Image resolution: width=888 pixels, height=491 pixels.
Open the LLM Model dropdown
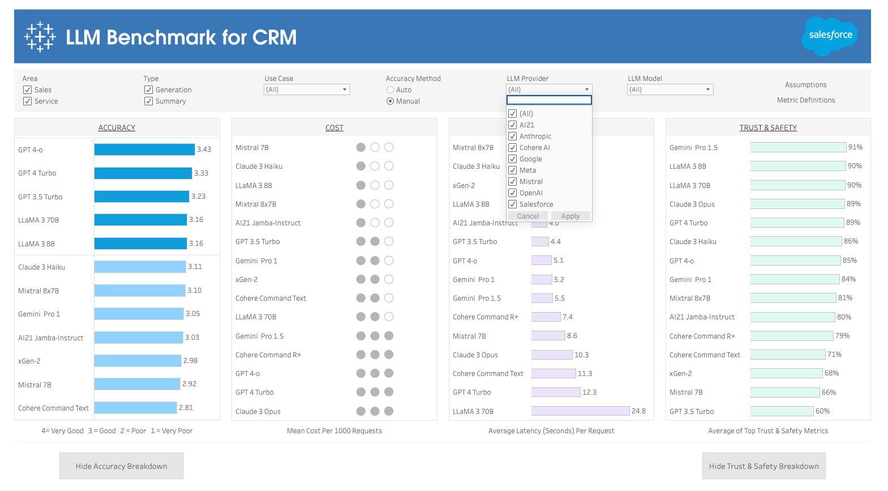pyautogui.click(x=670, y=89)
